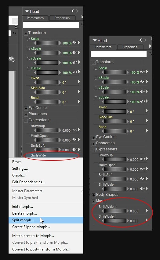Open the parameter menu arrow for the left panel Twist
Viewport: 160px width, 260px height.
coord(79,82)
